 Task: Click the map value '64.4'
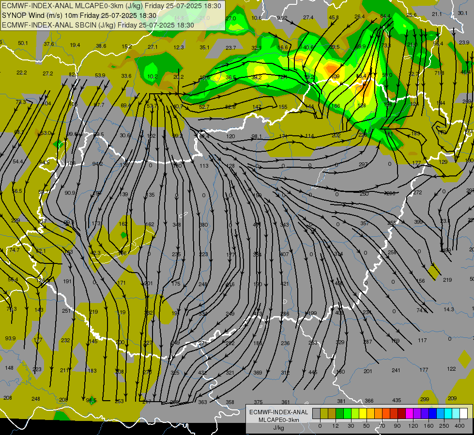(385, 16)
